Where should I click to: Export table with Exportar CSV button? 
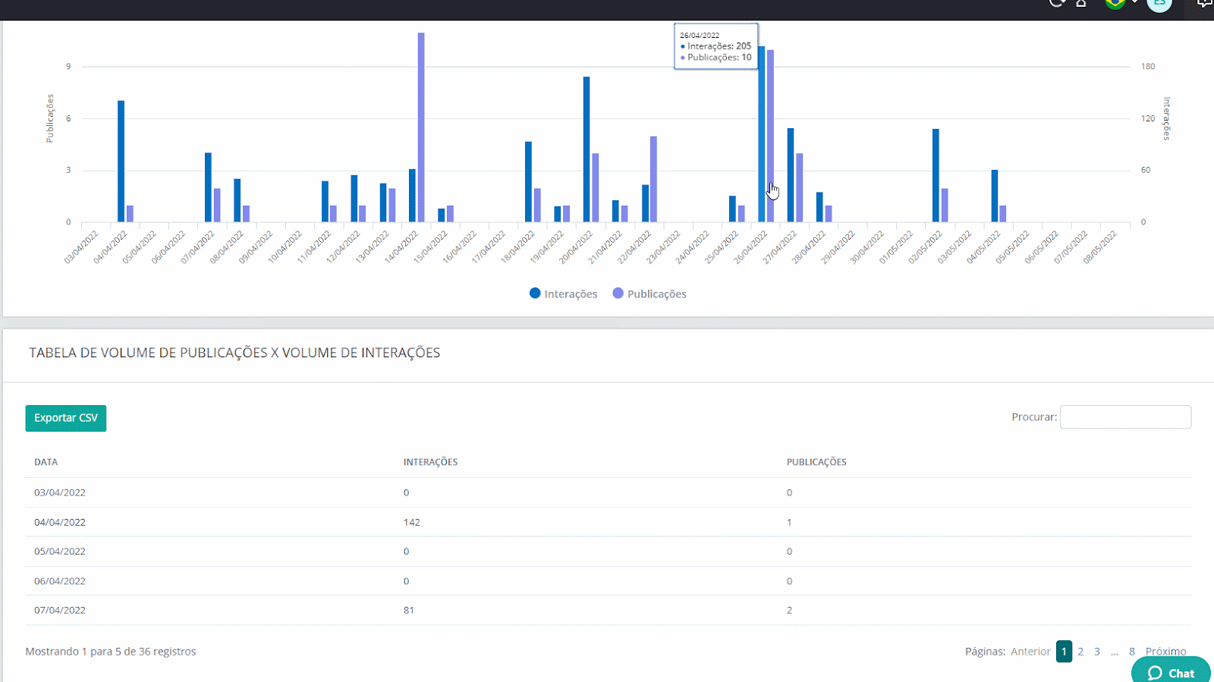66,418
